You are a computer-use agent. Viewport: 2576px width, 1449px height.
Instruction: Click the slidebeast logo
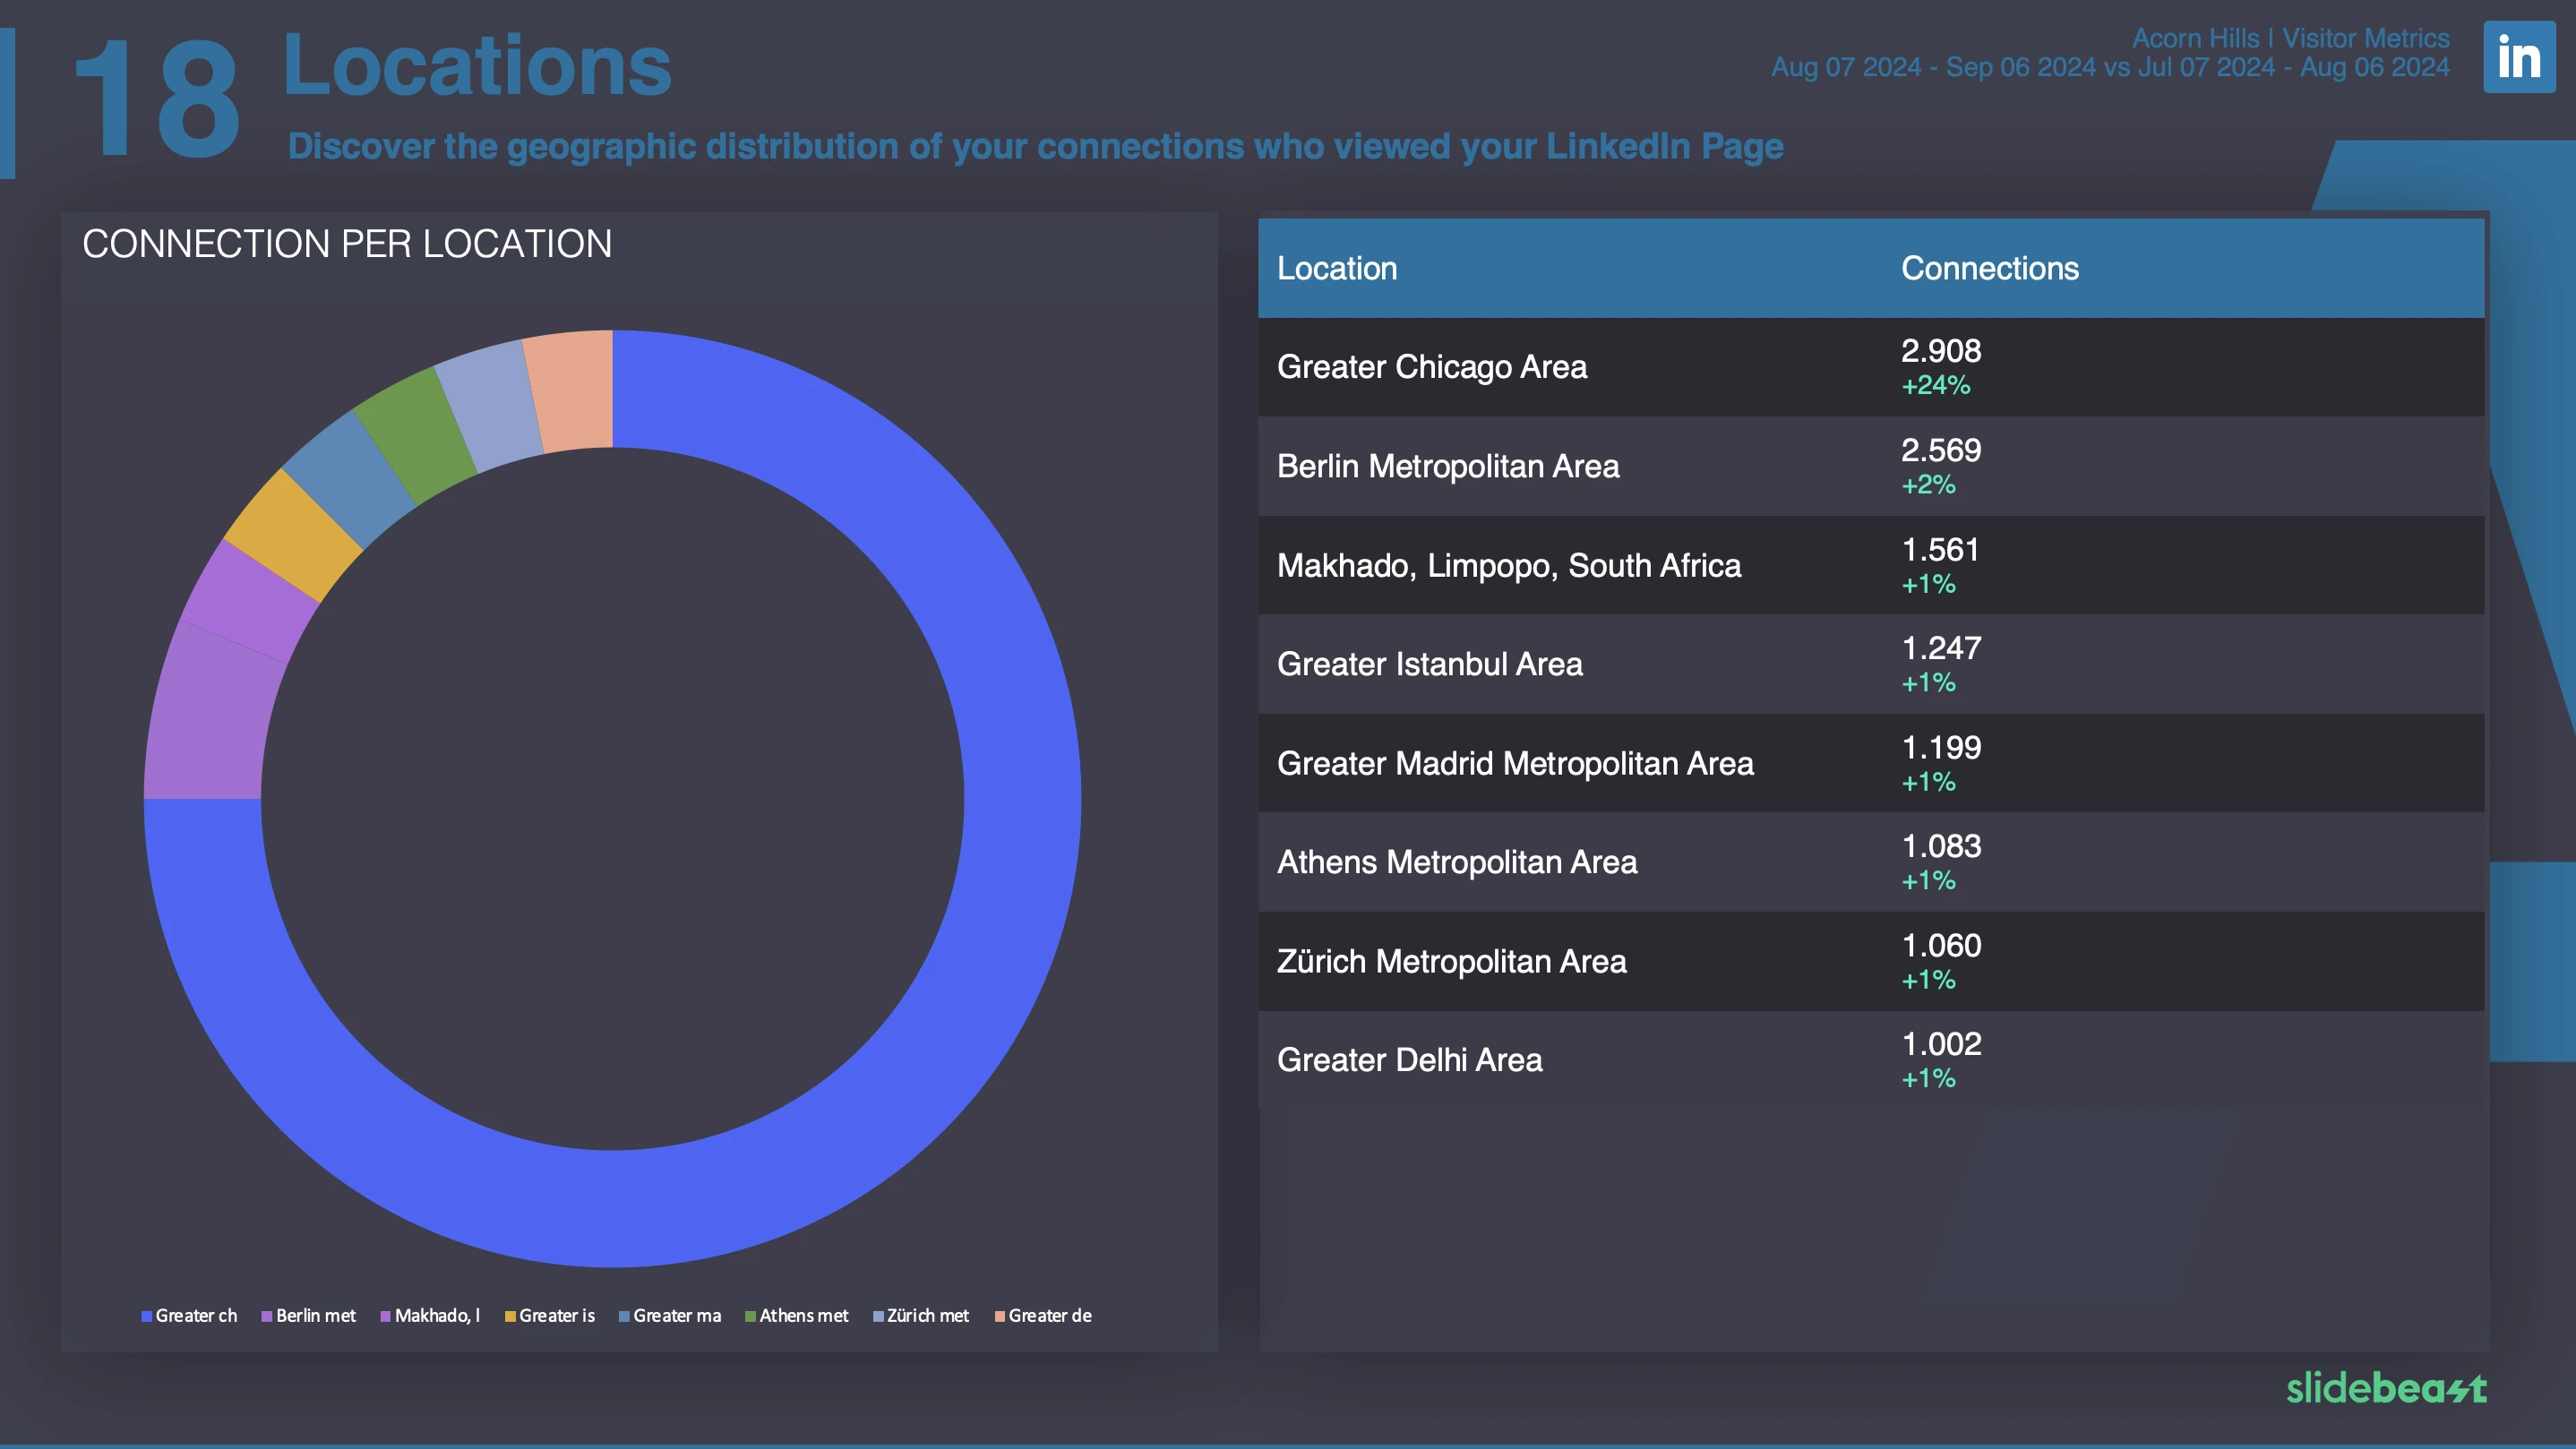coord(2386,1387)
